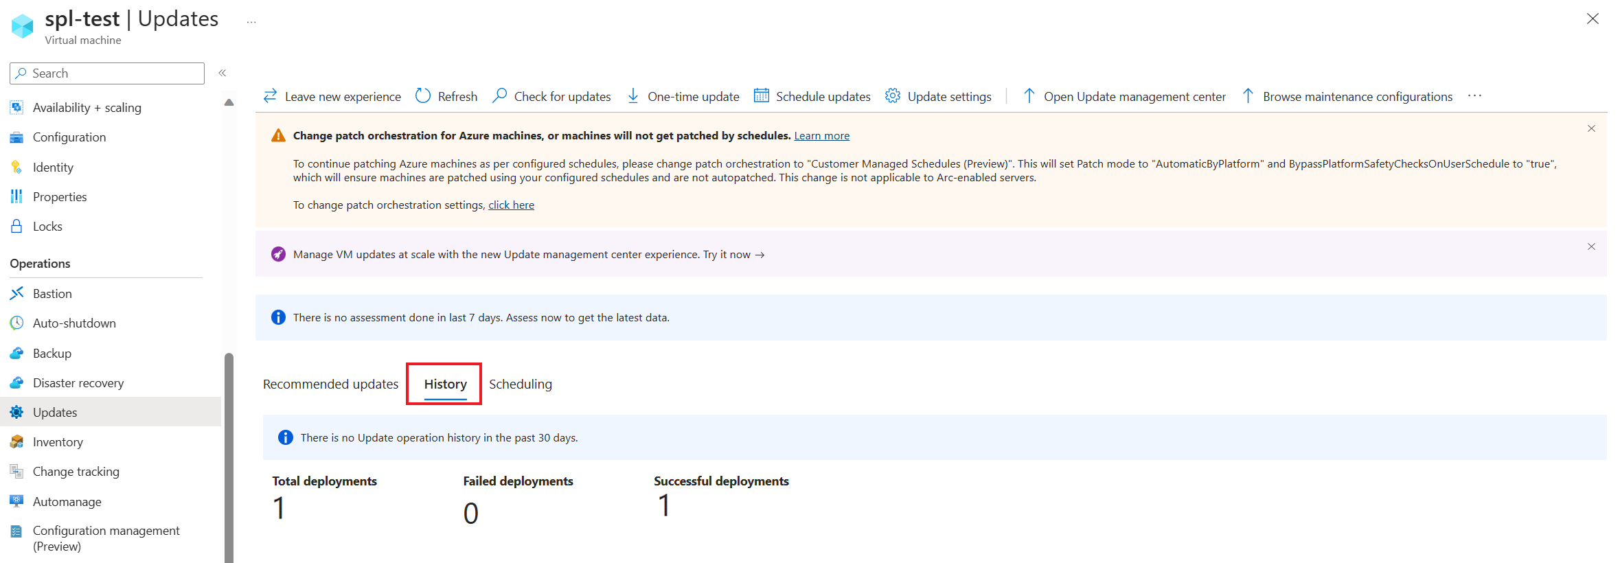Click the Check for updates magnifier icon
Screen dimensions: 1620x563
click(x=500, y=96)
